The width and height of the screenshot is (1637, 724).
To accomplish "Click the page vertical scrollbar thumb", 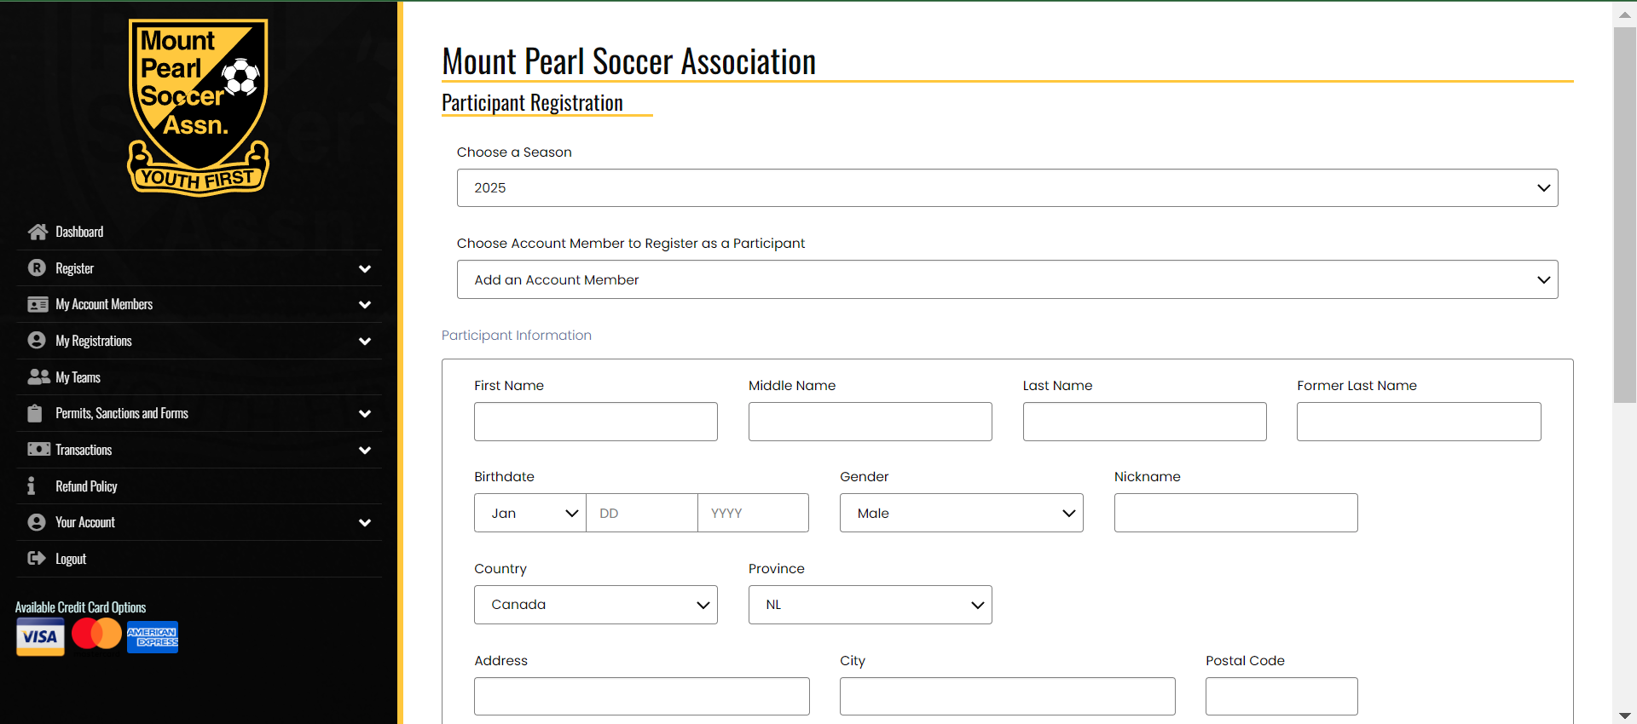I will point(1624,215).
